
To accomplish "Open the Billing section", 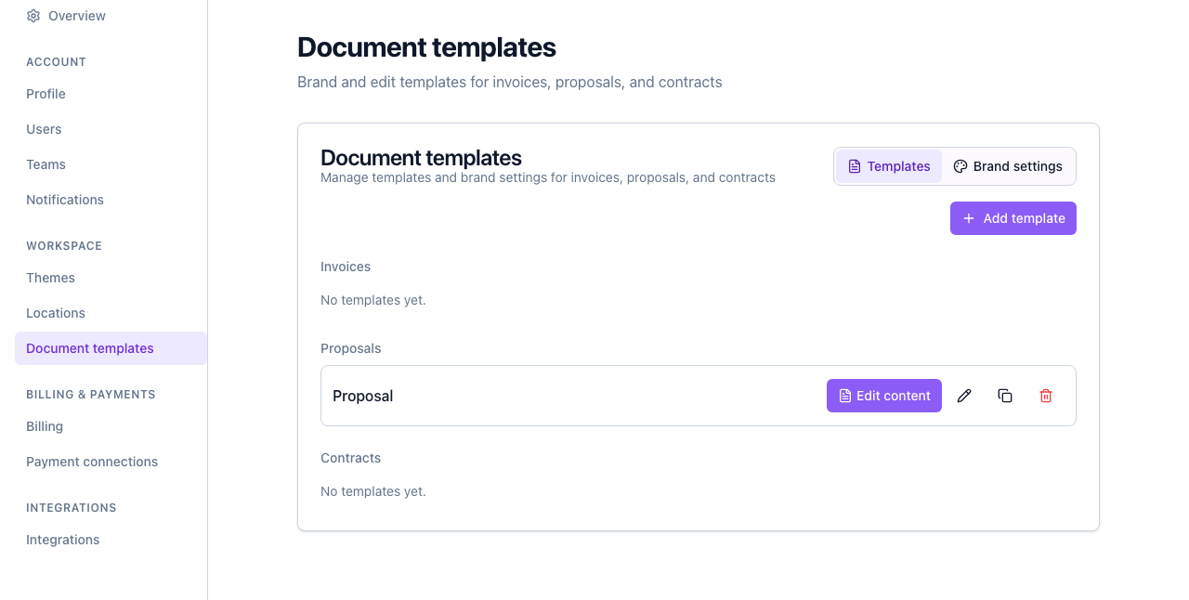I will 45,426.
